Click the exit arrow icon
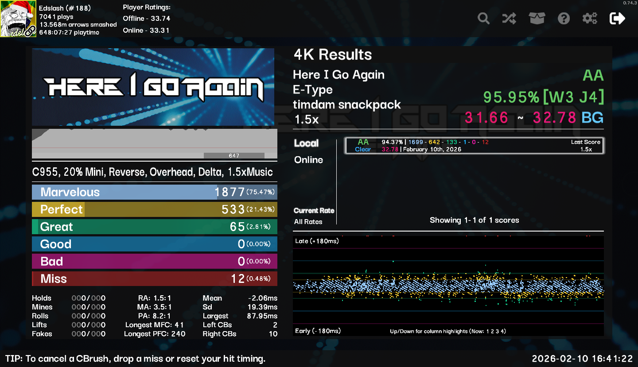This screenshot has height=367, width=638. [617, 19]
